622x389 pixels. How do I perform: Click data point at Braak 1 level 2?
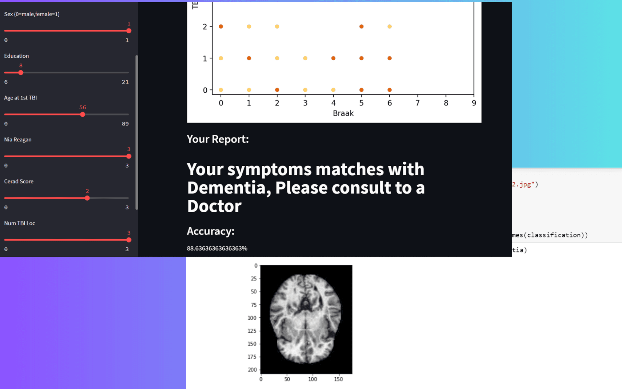point(248,26)
